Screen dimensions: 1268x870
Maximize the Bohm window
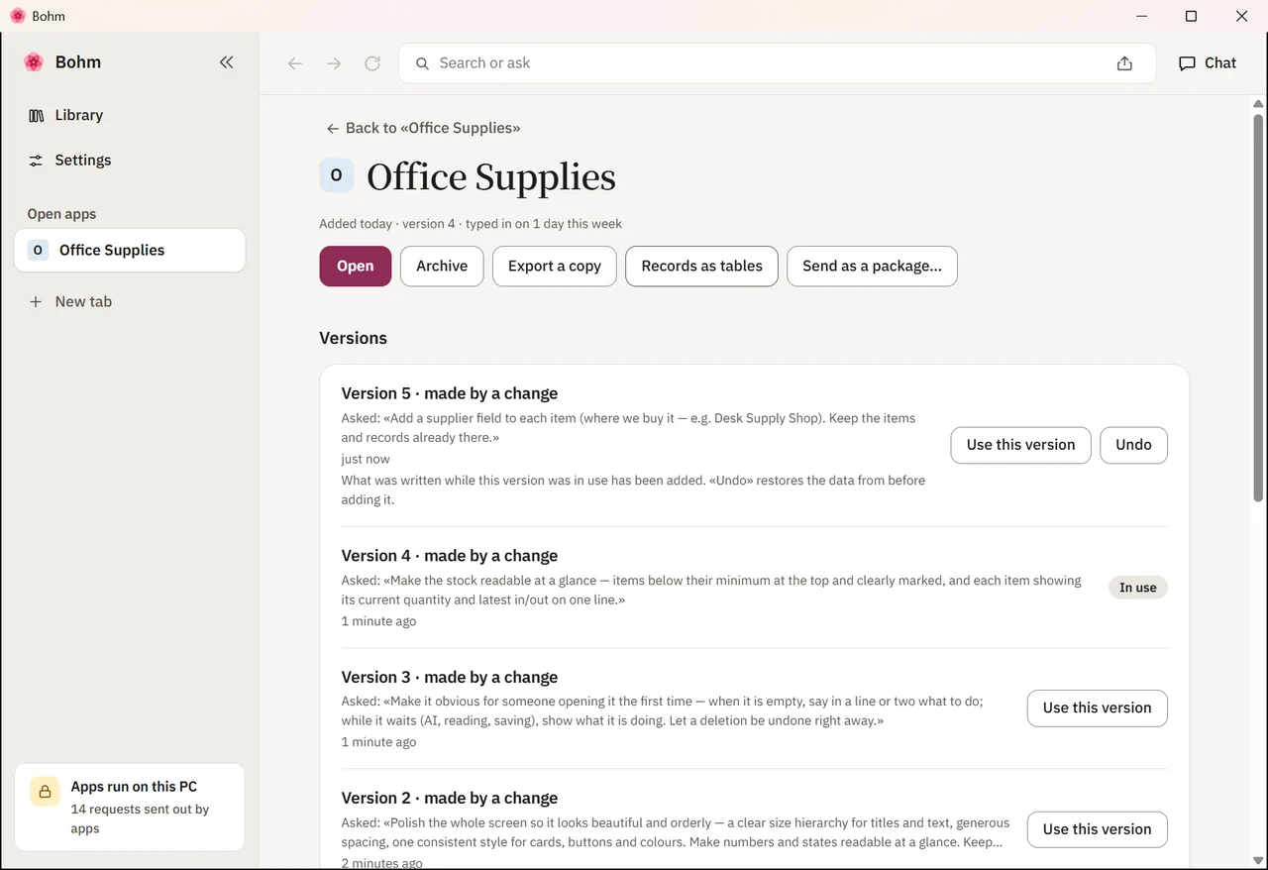pos(1192,16)
